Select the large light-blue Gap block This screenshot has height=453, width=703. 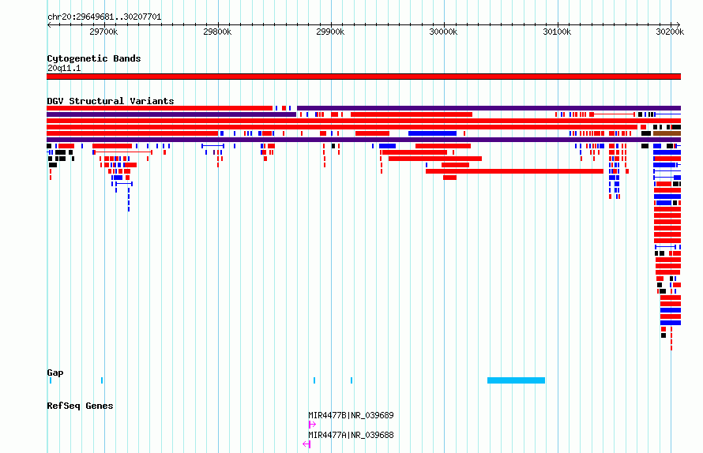[x=516, y=380]
